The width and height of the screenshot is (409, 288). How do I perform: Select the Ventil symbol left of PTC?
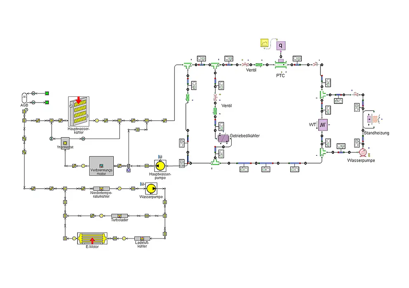click(244, 65)
